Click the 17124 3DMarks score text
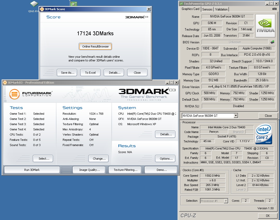Image resolution: width=280 pixels, height=220 pixels. click(x=95, y=33)
